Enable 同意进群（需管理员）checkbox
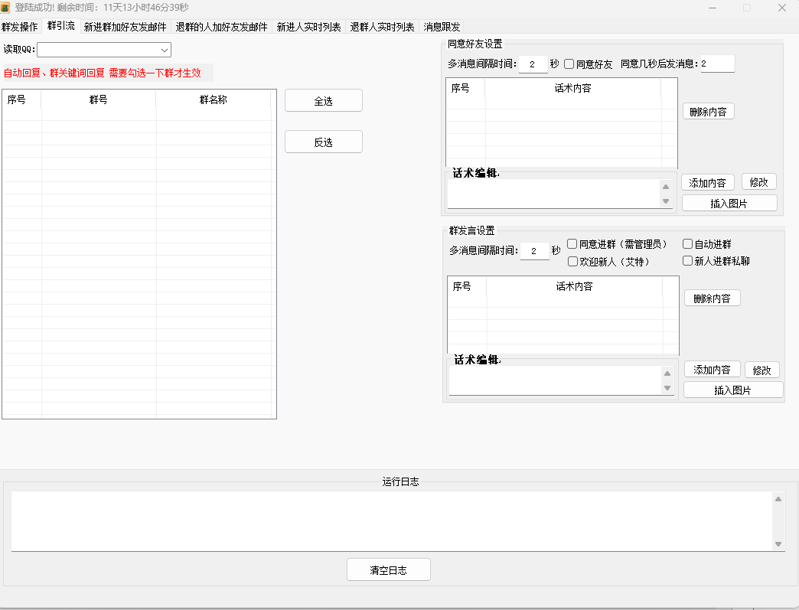 click(572, 243)
